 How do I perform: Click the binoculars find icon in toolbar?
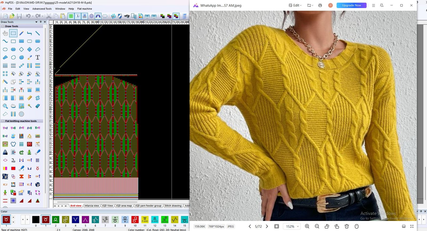pos(127,16)
